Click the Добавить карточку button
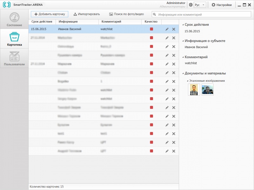The width and height of the screenshot is (254, 190). (x=50, y=14)
